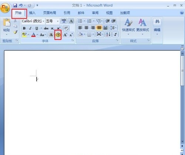Click the 粘贴 paste button
Image resolution: width=185 pixels, height=155 pixels.
pyautogui.click(x=7, y=27)
